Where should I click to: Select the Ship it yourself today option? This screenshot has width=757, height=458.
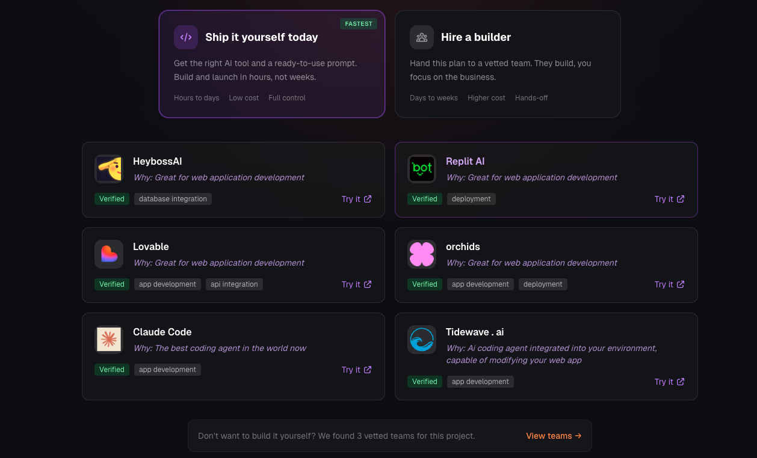[271, 64]
